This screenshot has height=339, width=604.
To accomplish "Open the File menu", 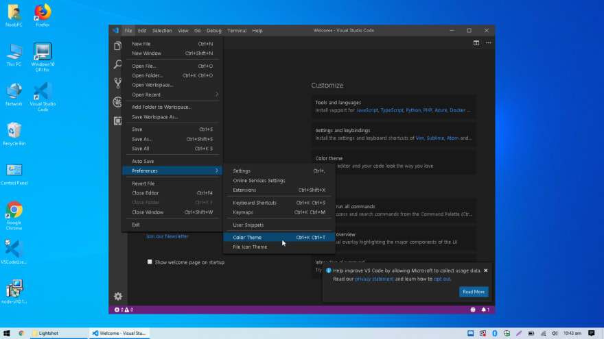I will coord(128,30).
